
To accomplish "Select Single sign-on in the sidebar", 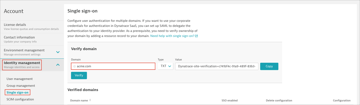I will coord(17,93).
